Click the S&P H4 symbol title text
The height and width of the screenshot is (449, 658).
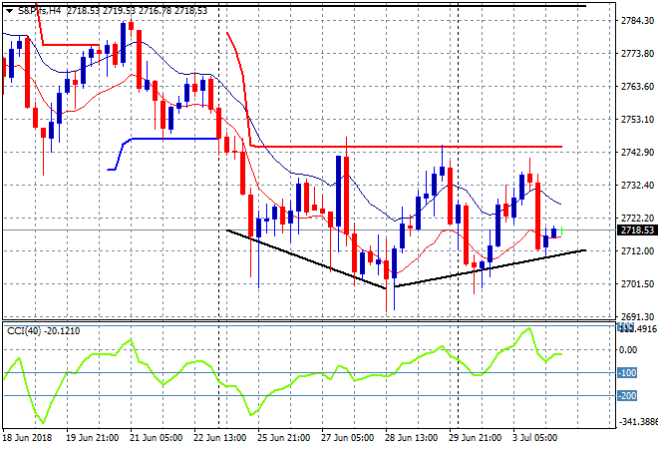[x=40, y=11]
